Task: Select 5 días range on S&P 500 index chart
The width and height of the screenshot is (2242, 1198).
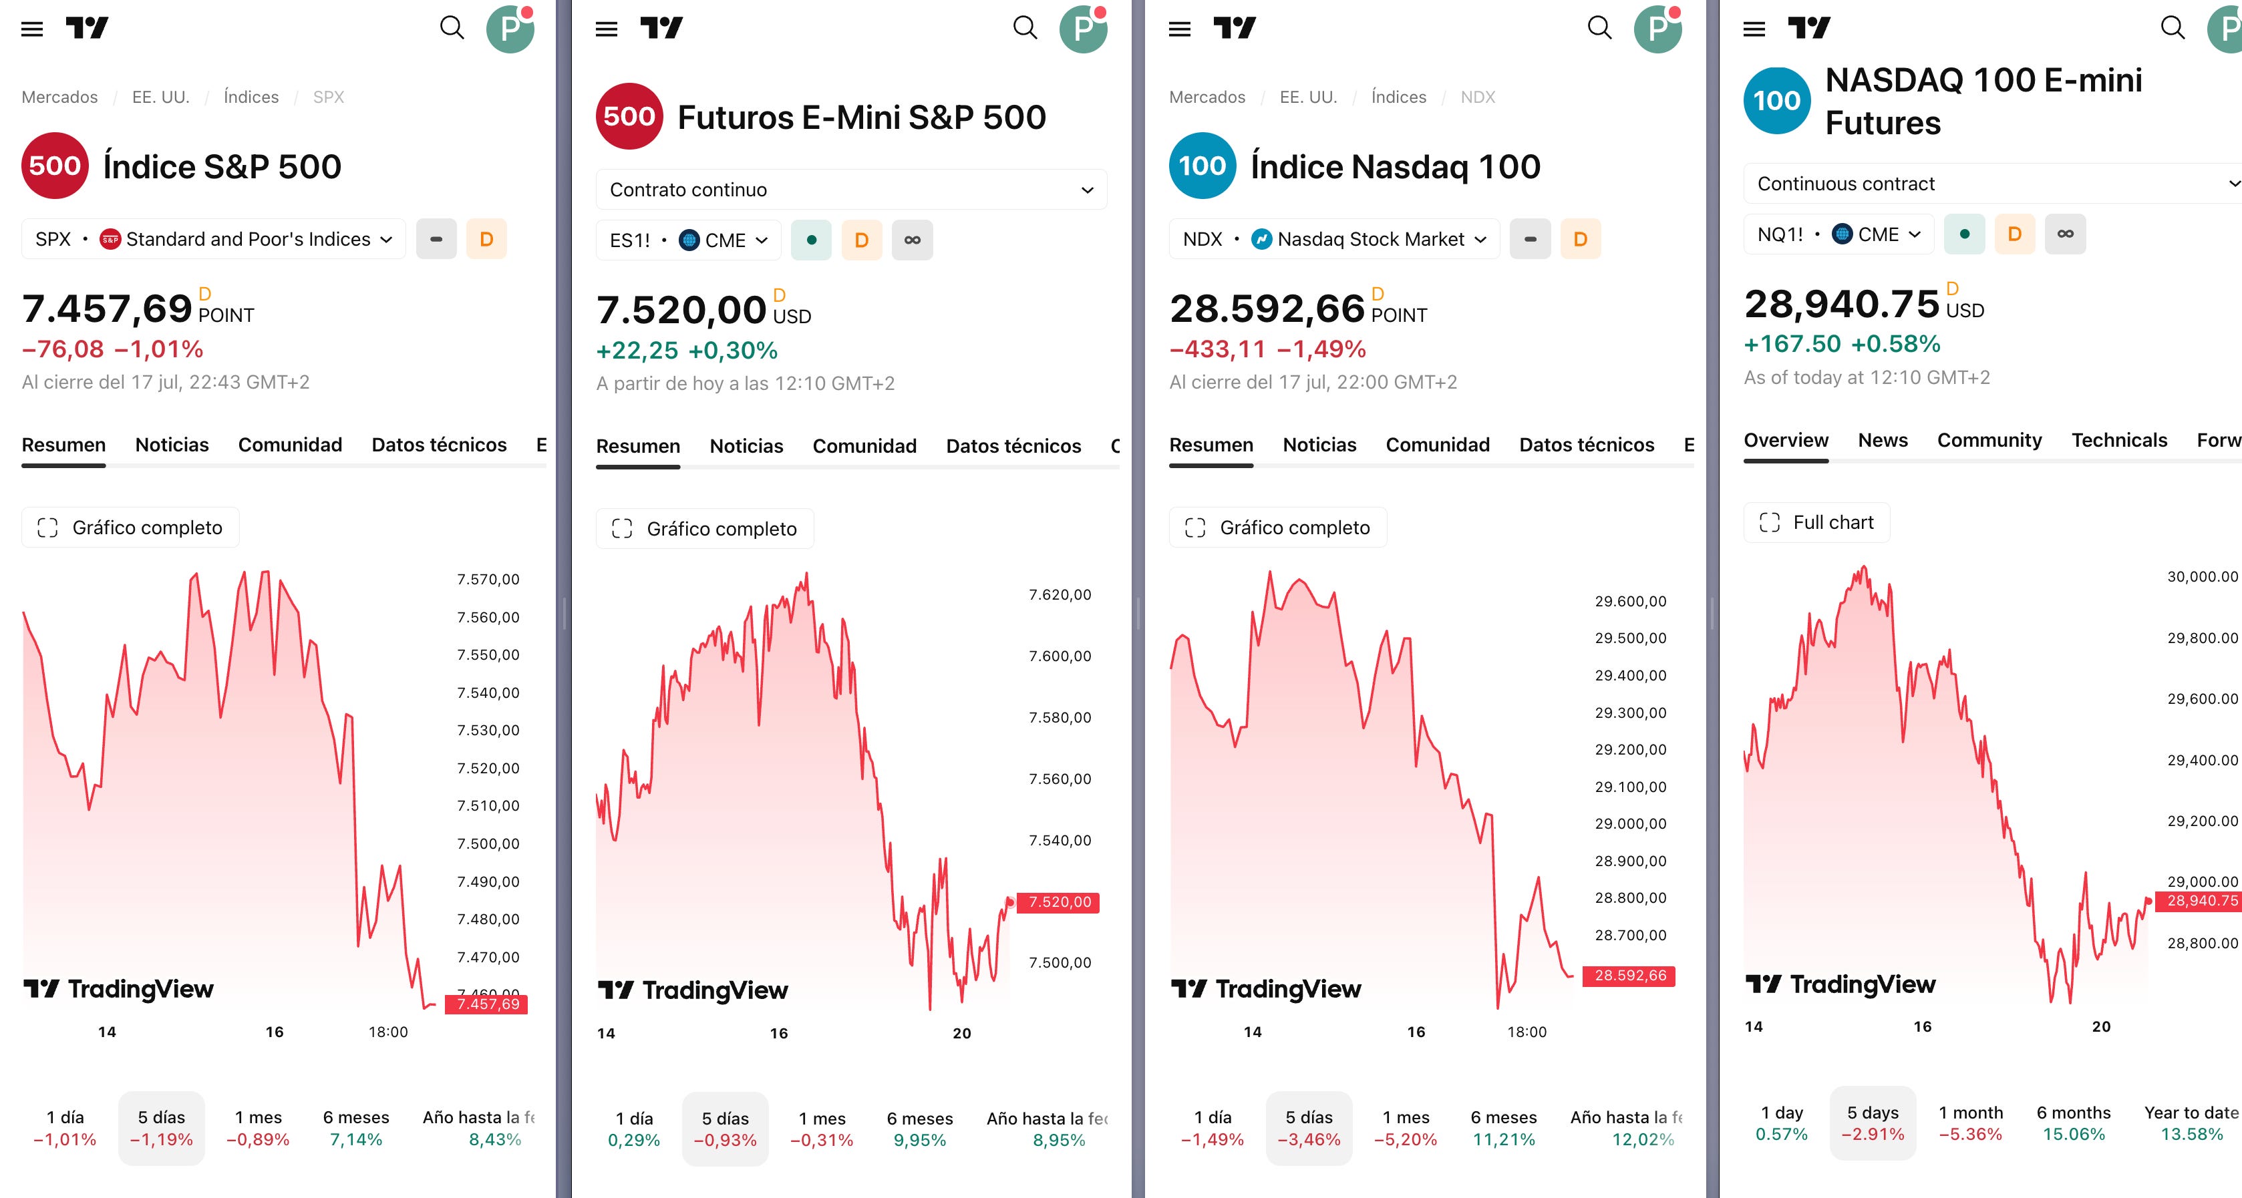Action: click(x=161, y=1127)
